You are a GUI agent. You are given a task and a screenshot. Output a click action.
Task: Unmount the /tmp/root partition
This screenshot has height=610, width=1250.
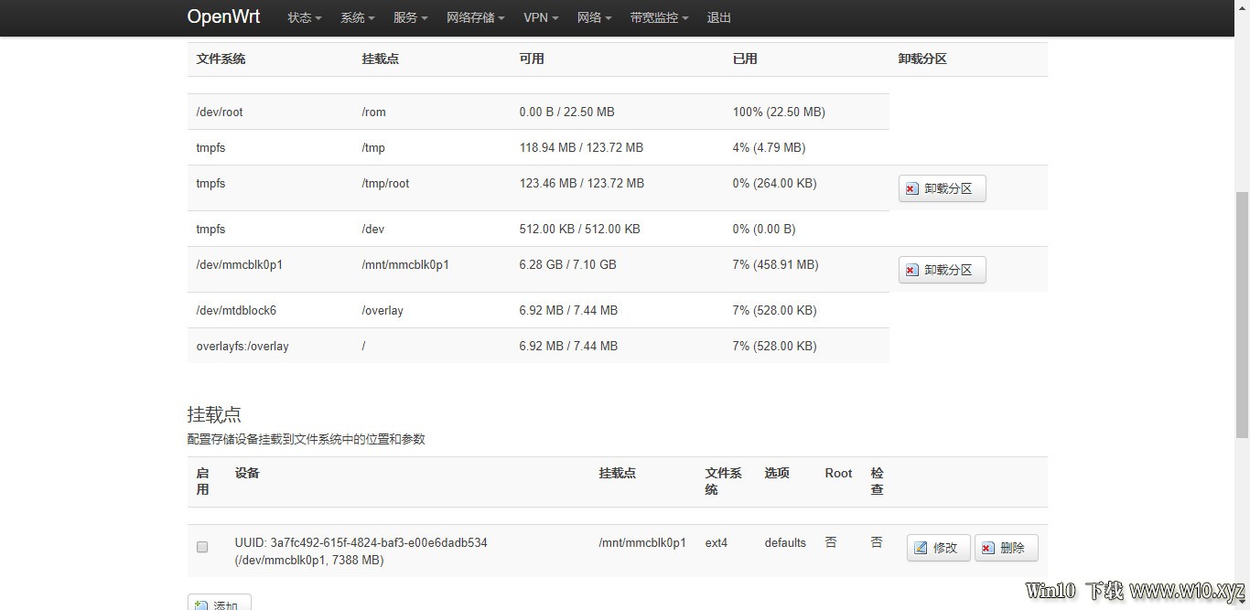(942, 188)
